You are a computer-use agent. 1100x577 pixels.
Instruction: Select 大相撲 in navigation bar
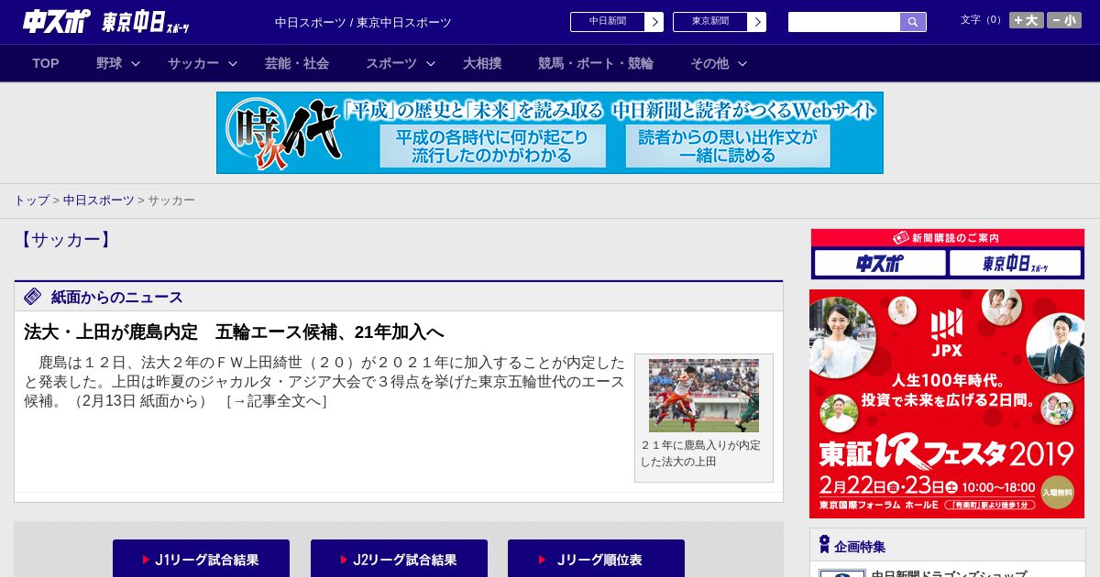pos(482,63)
